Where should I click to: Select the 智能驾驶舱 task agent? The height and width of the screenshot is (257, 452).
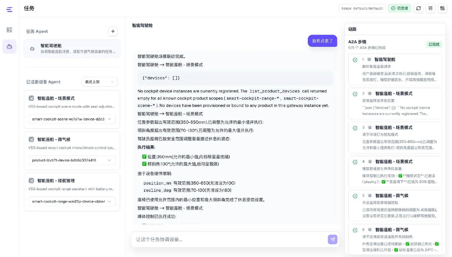[x=72, y=49]
